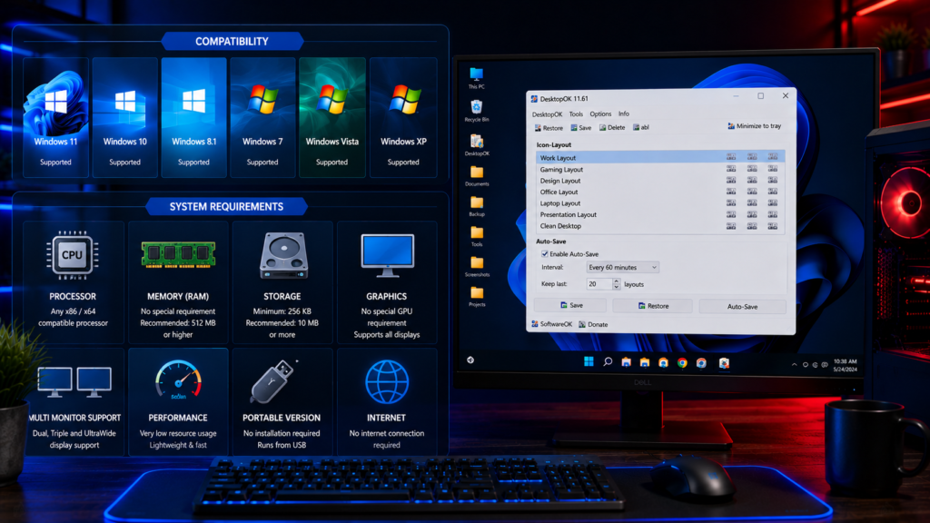This screenshot has height=523, width=930.
Task: Select the Office Layout row
Action: click(x=660, y=192)
